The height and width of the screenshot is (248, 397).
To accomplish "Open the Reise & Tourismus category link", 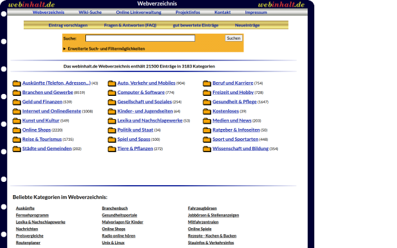I will [42, 139].
